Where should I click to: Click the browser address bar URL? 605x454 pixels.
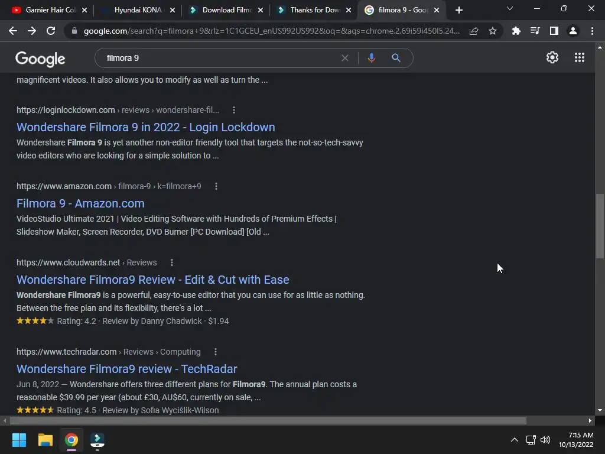click(271, 31)
